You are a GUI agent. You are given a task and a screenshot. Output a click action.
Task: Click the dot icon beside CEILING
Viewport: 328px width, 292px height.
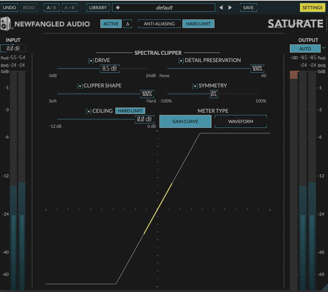[89, 111]
